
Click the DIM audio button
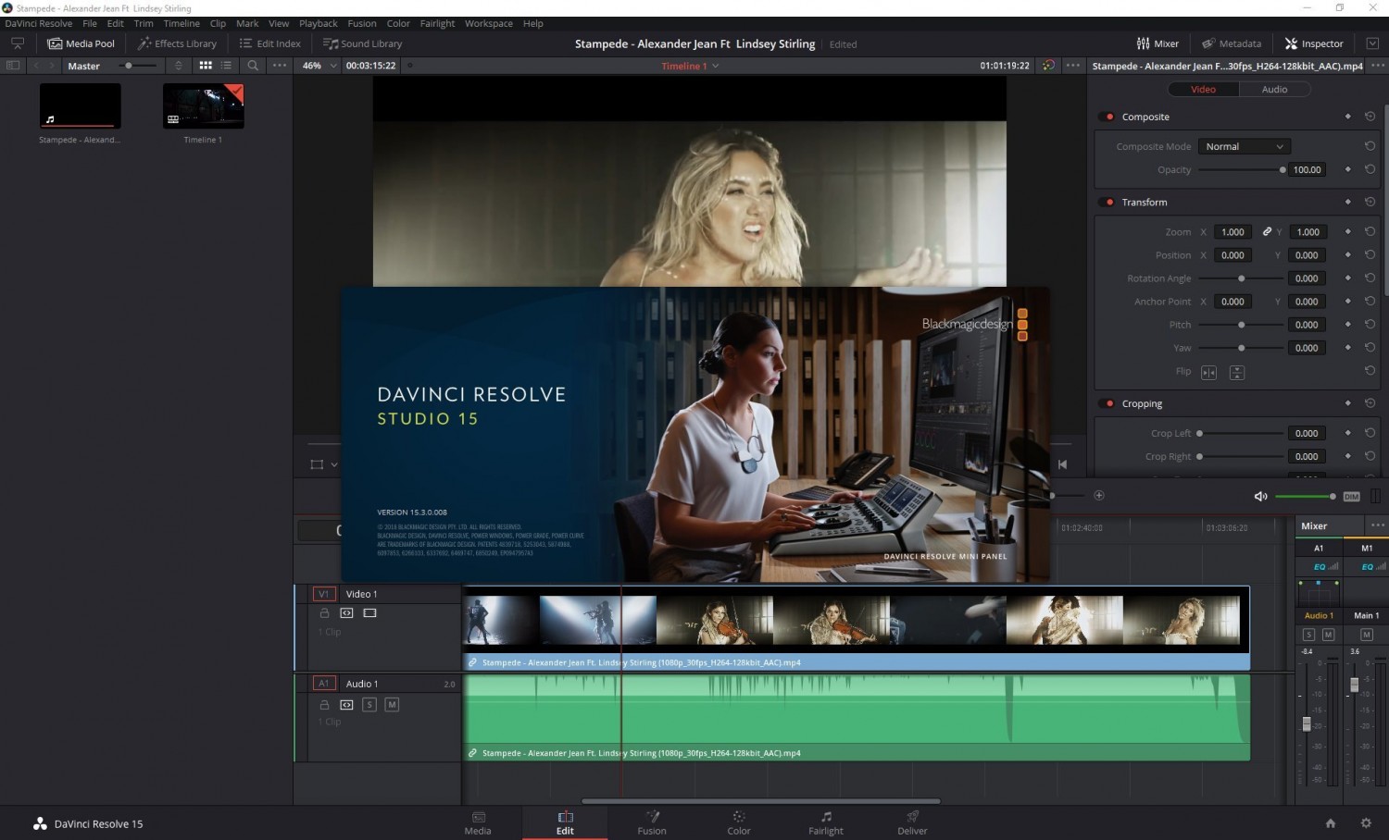pos(1351,497)
